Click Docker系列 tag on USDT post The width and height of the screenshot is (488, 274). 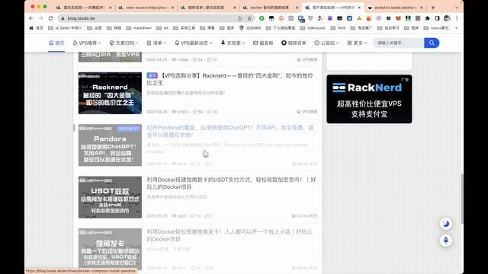point(304,215)
